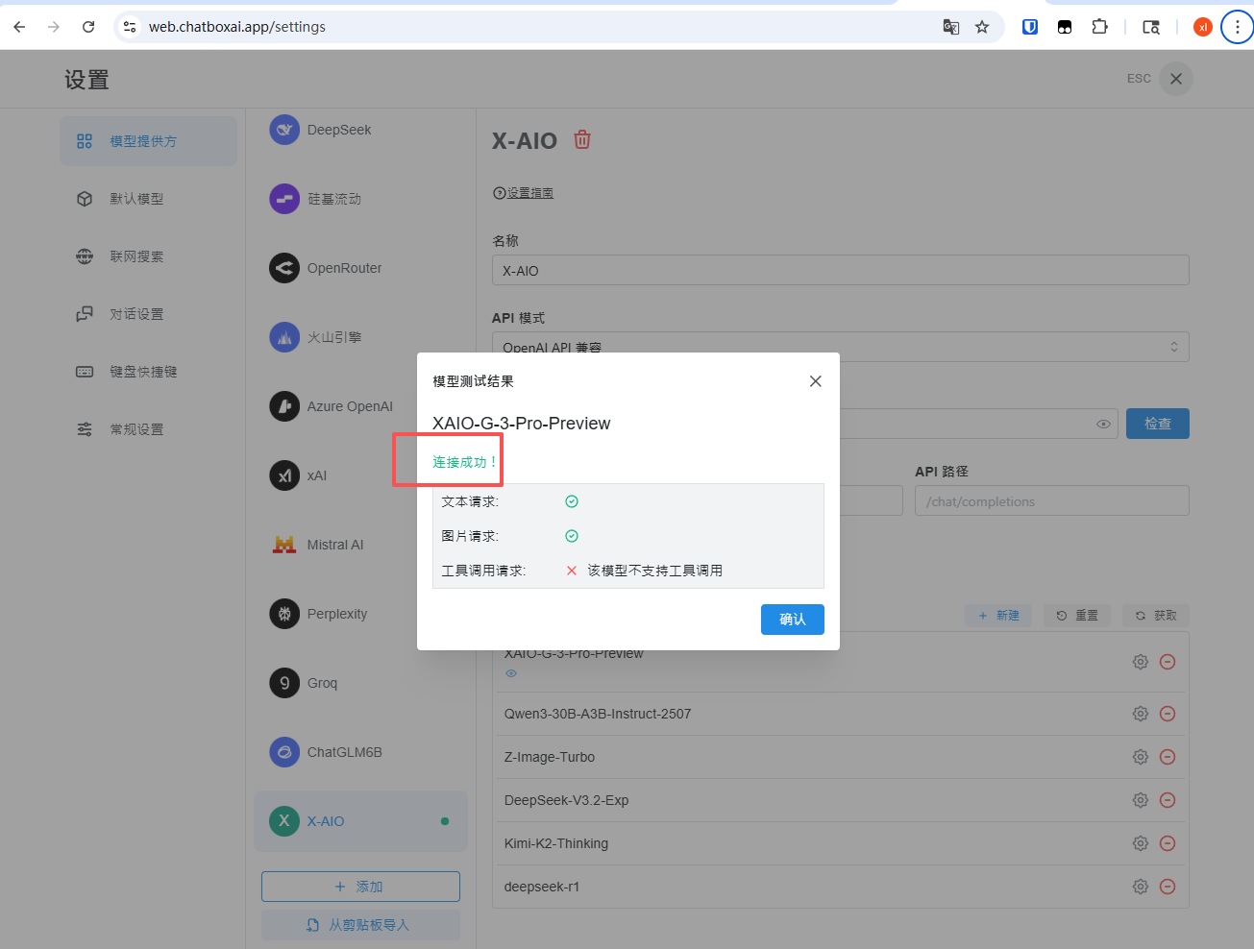Click the XAIO-G-3-Pro-Preview heading in the dialog

pos(522,424)
